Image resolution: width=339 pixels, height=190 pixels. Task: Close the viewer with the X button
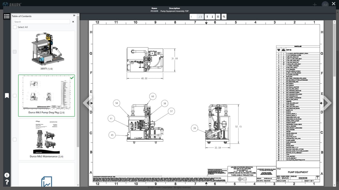click(334, 4)
